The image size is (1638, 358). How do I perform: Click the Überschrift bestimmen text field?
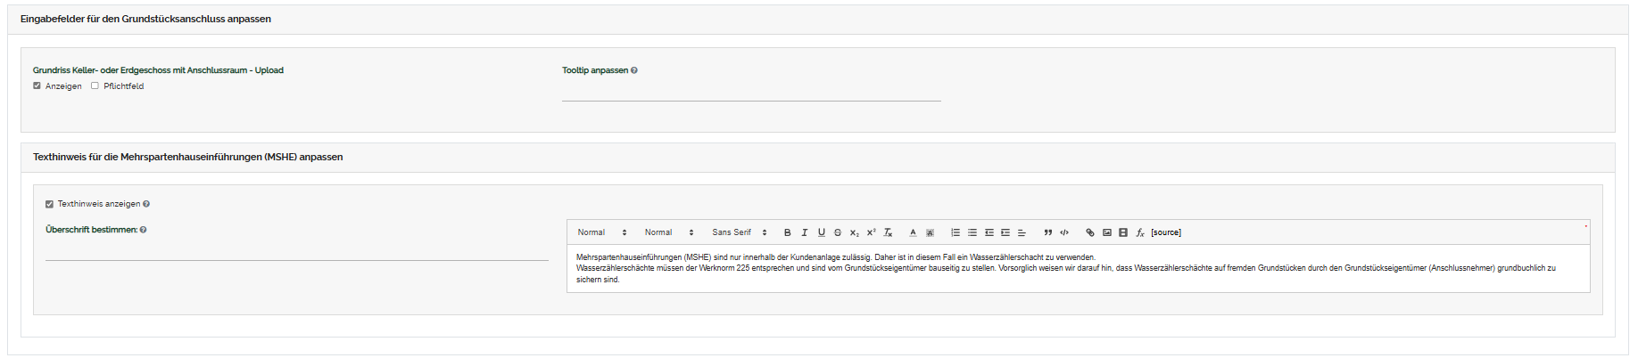coord(296,250)
